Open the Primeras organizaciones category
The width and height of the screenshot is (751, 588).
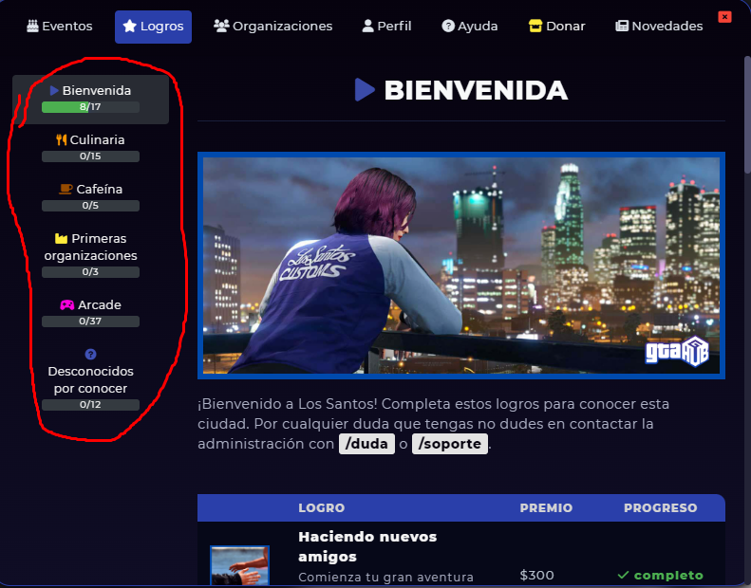(x=90, y=255)
